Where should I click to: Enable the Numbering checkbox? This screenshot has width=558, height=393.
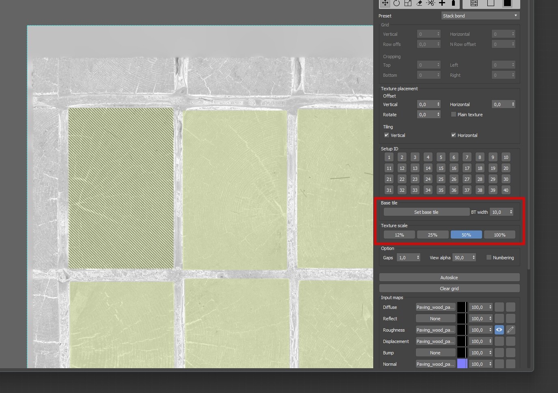[x=489, y=258]
